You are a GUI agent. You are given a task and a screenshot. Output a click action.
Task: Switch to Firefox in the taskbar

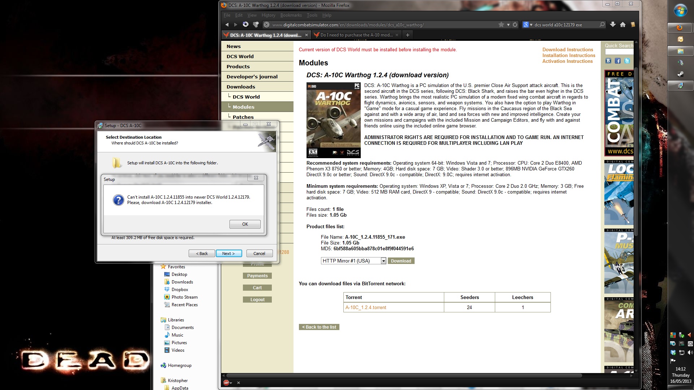point(680,28)
